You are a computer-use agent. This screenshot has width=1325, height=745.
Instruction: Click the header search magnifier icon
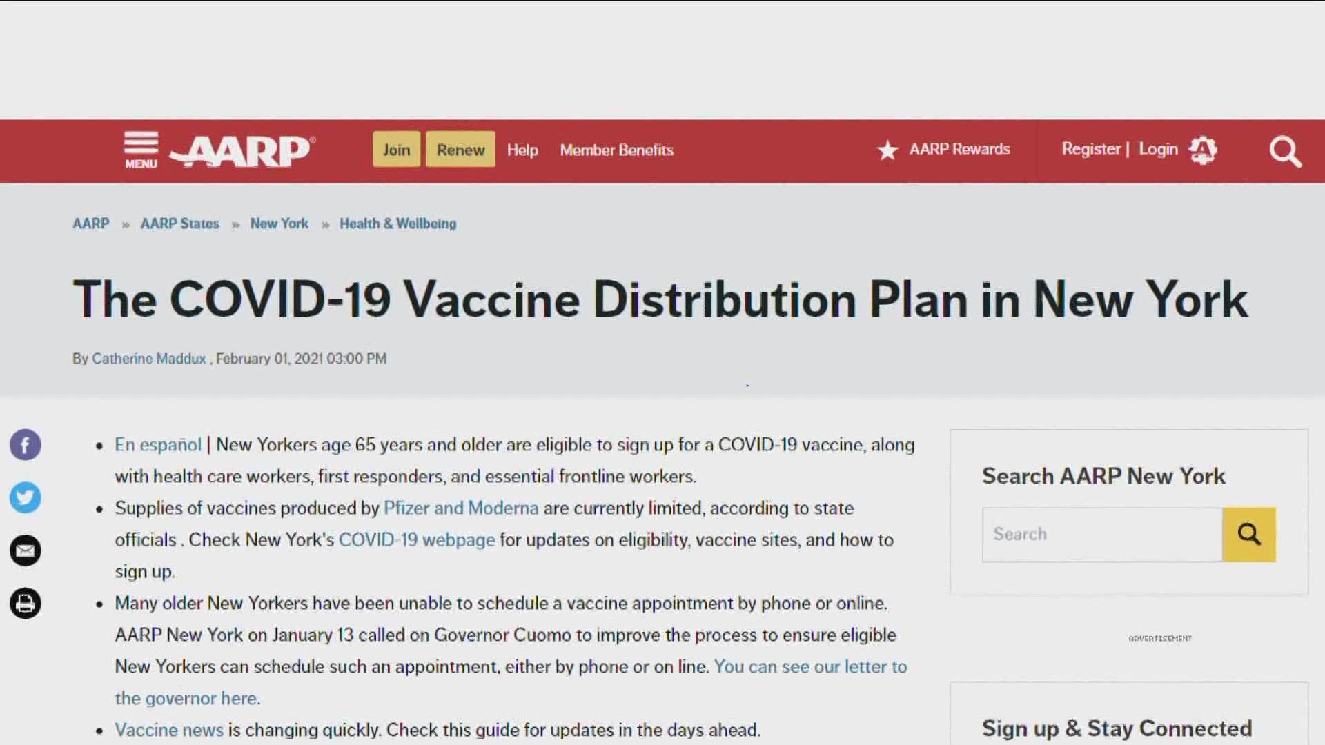point(1285,152)
